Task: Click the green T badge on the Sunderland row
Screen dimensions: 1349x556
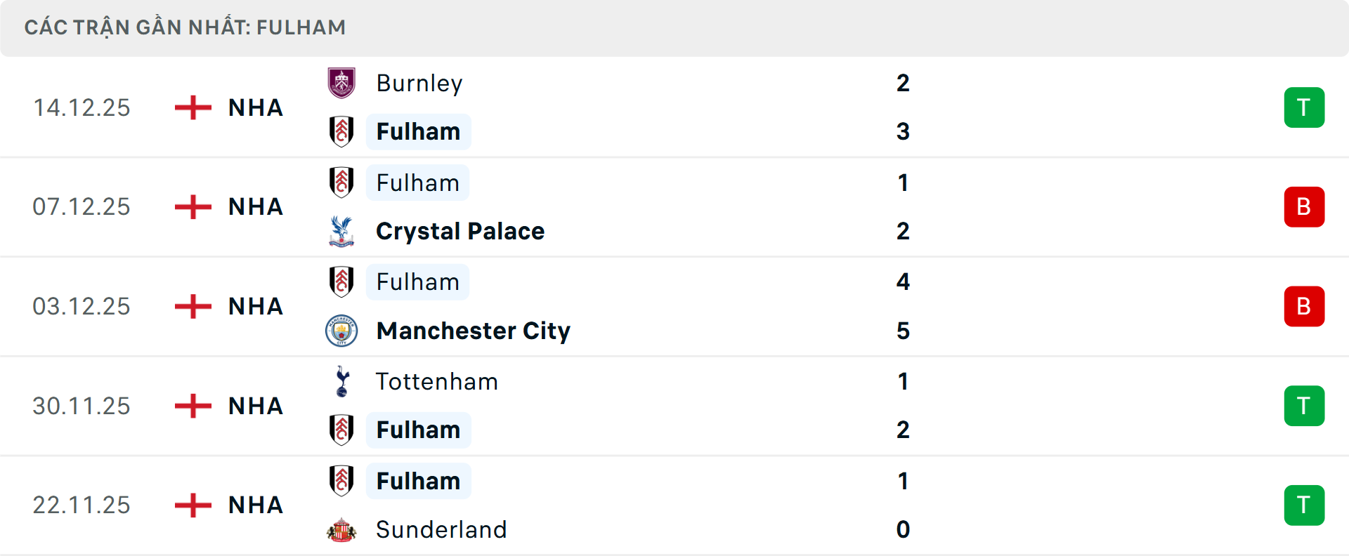Action: (x=1304, y=505)
